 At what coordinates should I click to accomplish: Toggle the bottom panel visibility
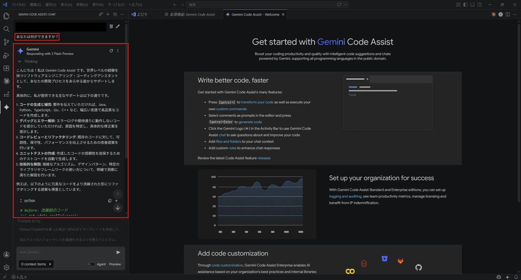pyautogui.click(x=472, y=5)
